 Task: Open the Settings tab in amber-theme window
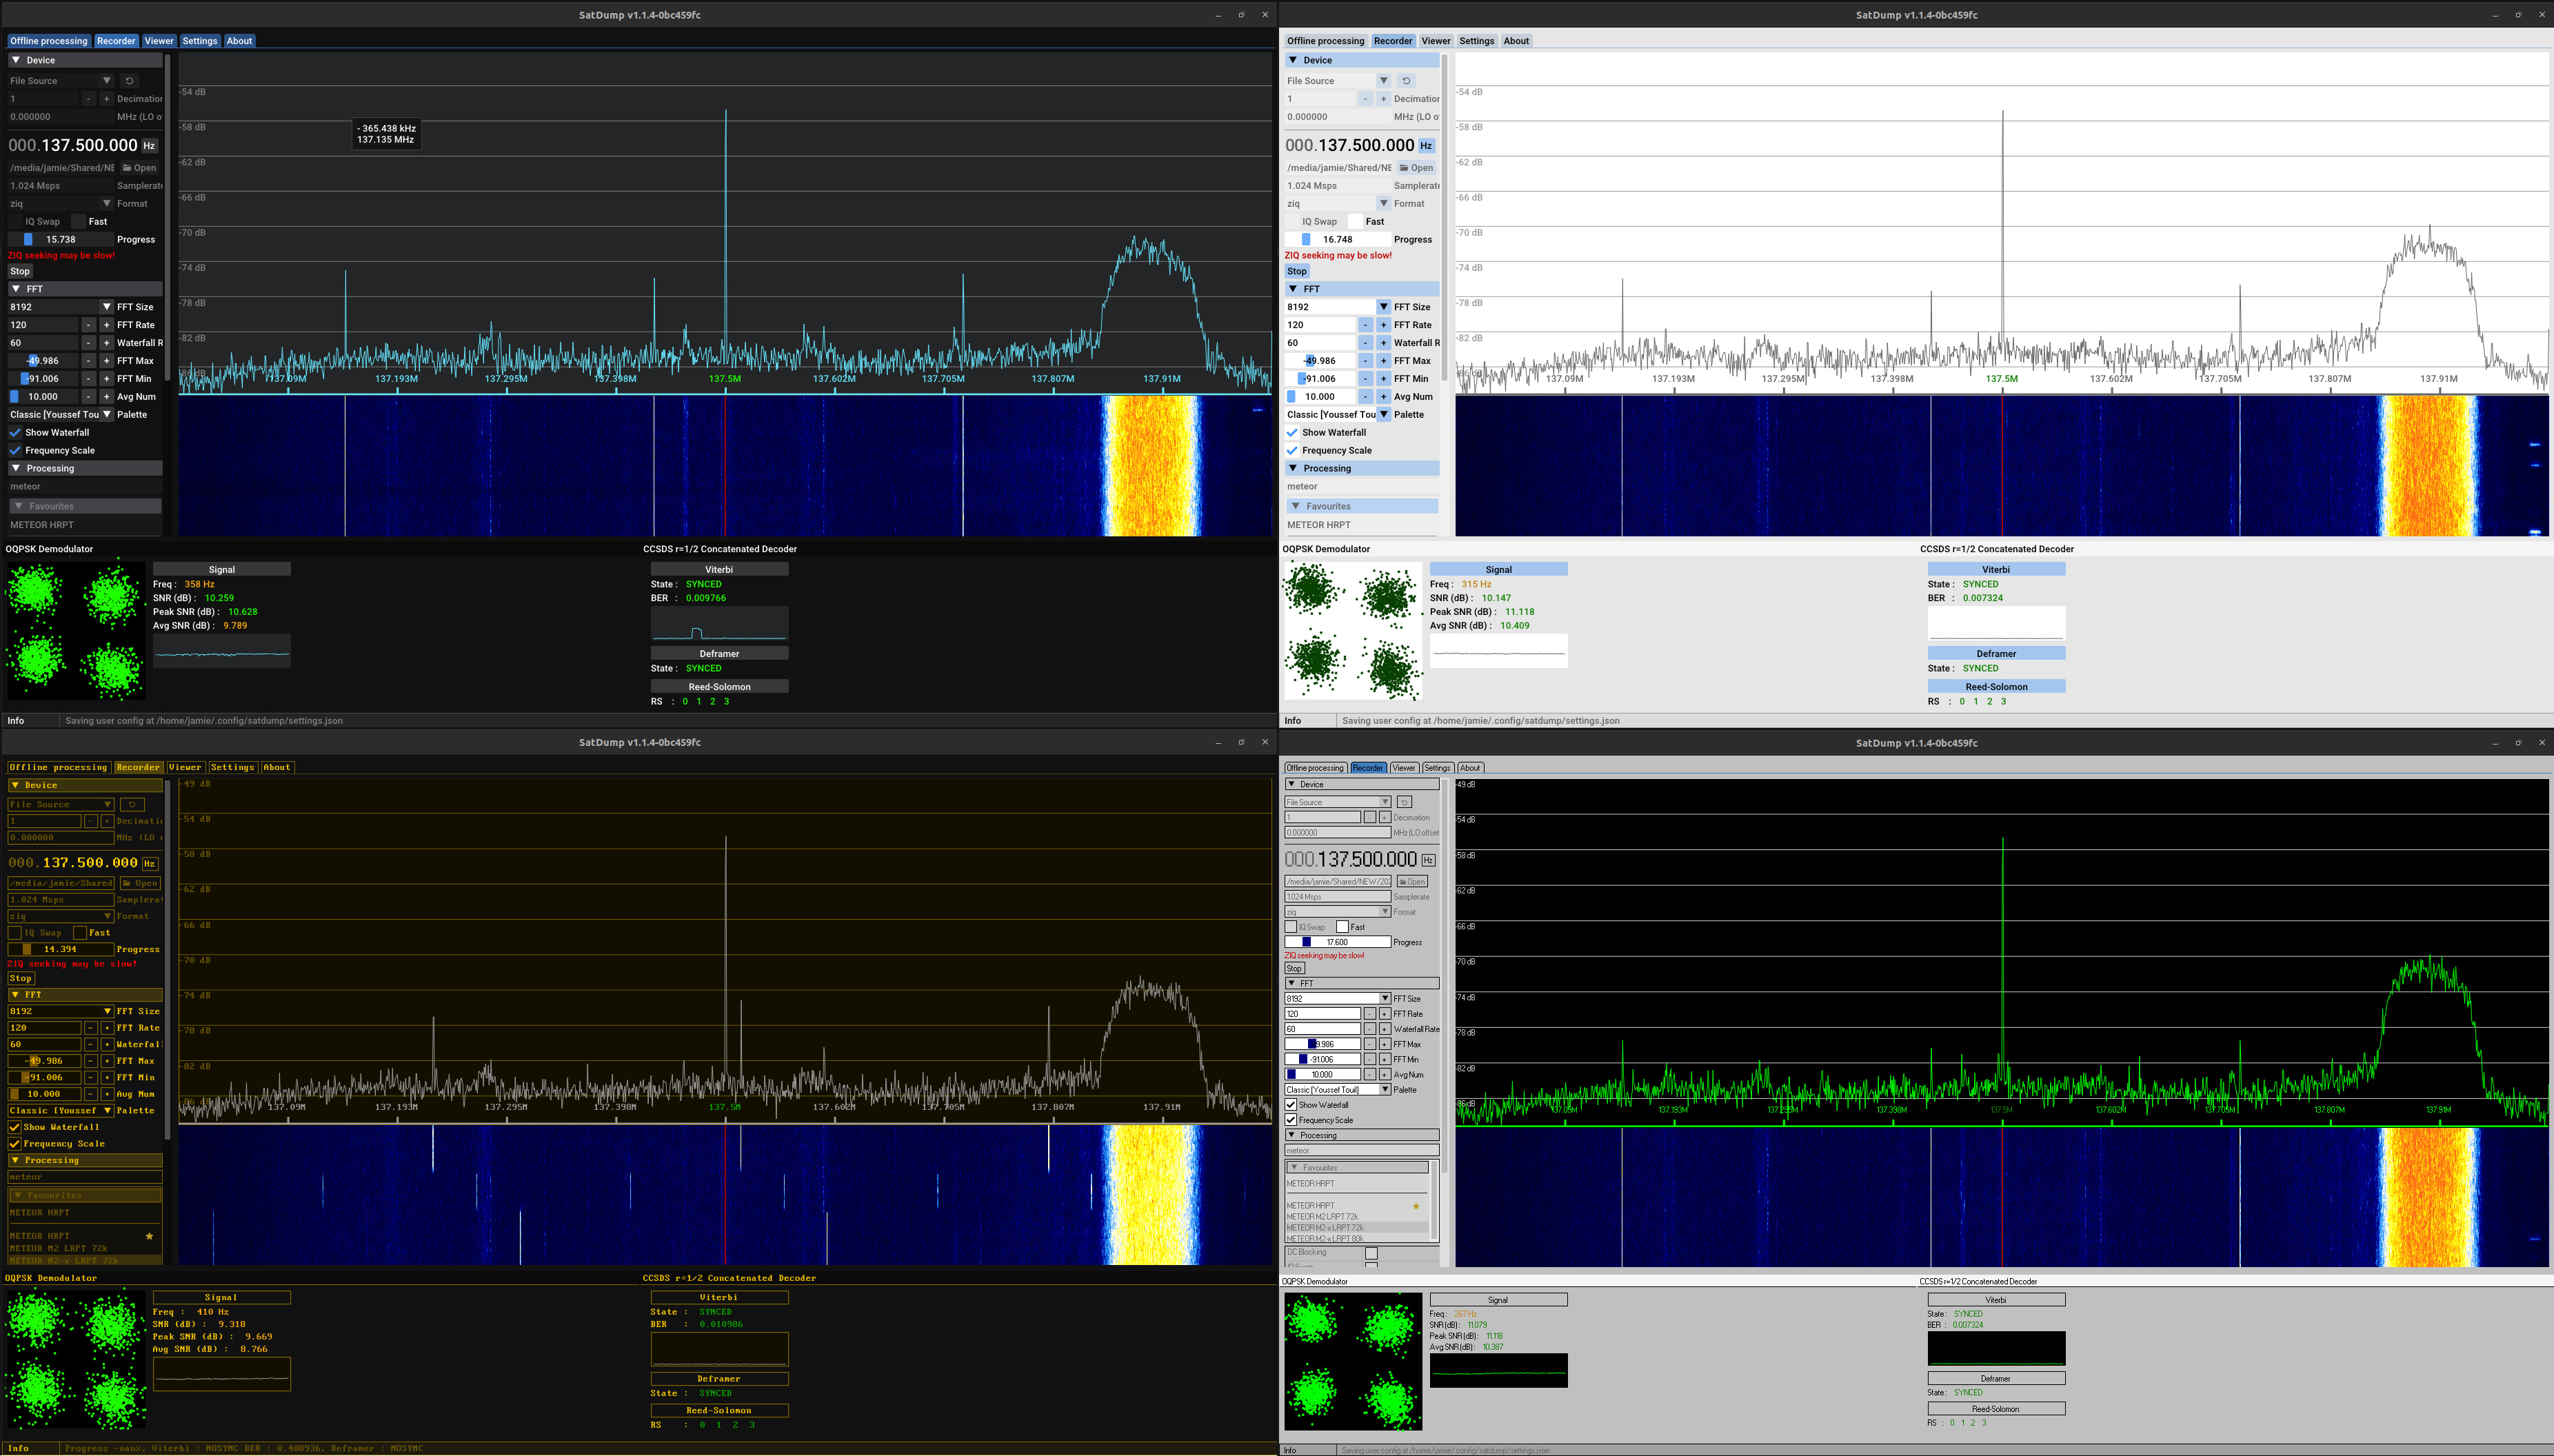pyautogui.click(x=232, y=768)
